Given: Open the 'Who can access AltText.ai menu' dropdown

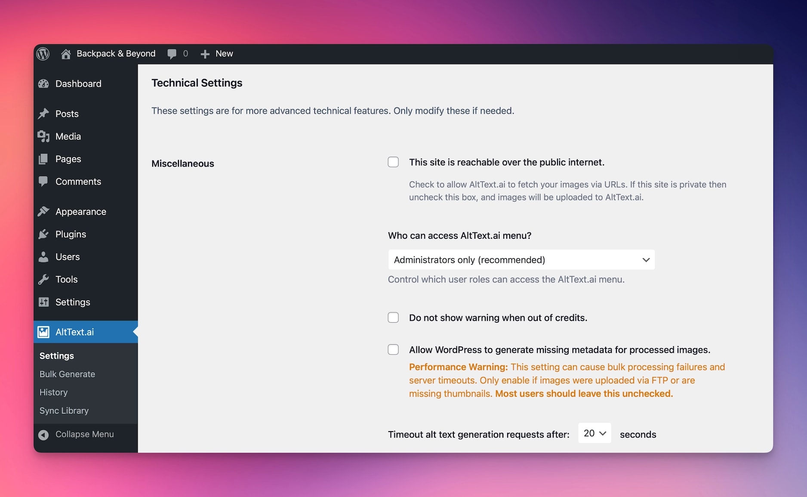Looking at the screenshot, I should [x=521, y=260].
